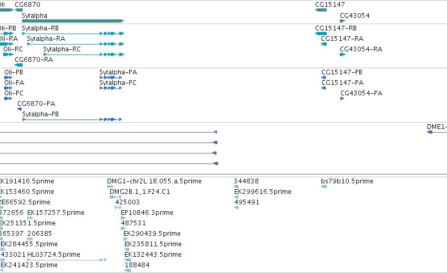Viewport: 447px width, 273px height.
Task: Select the HL03724.5prime EST line
Action: pos(67,259)
